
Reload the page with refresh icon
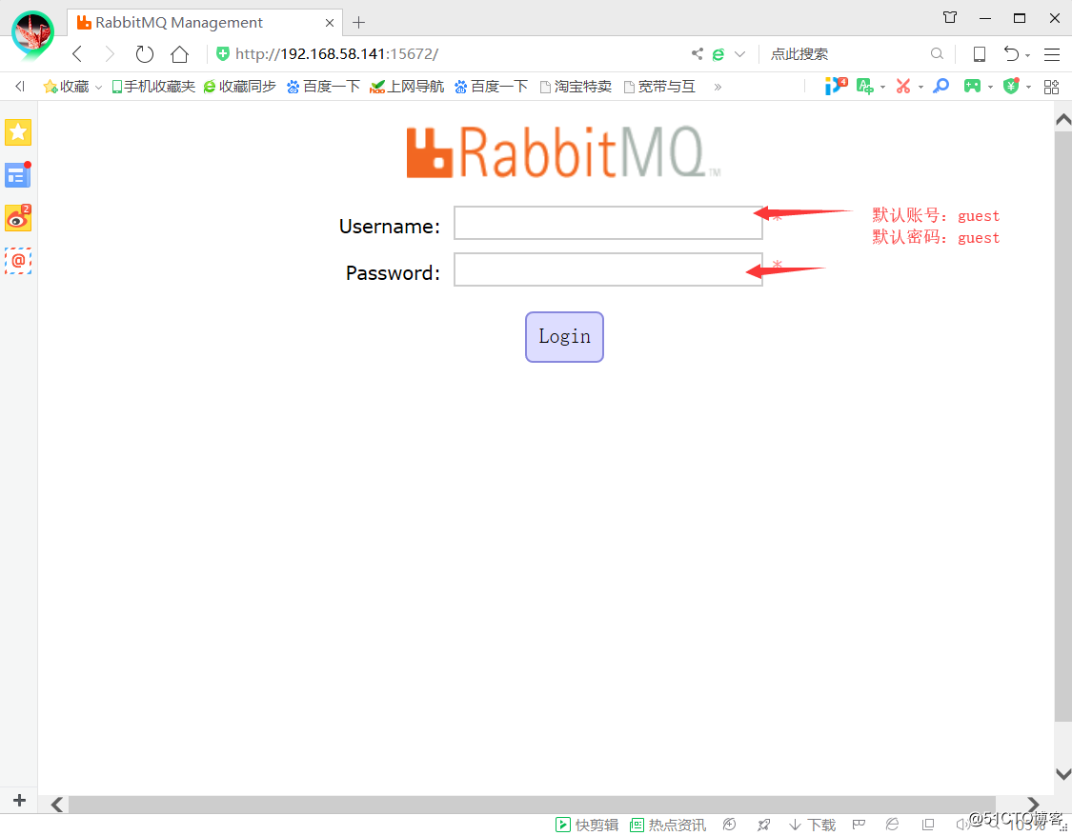[144, 54]
